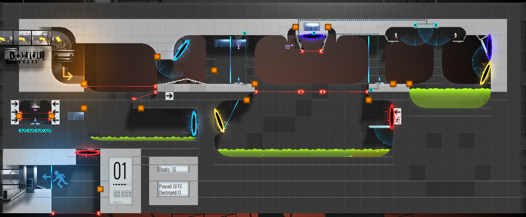Select the orange anchor left of the ceiling light
526x217 pixels.
click(x=295, y=27)
